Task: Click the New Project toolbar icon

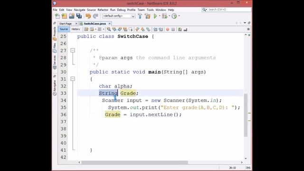Action: click(x=64, y=16)
